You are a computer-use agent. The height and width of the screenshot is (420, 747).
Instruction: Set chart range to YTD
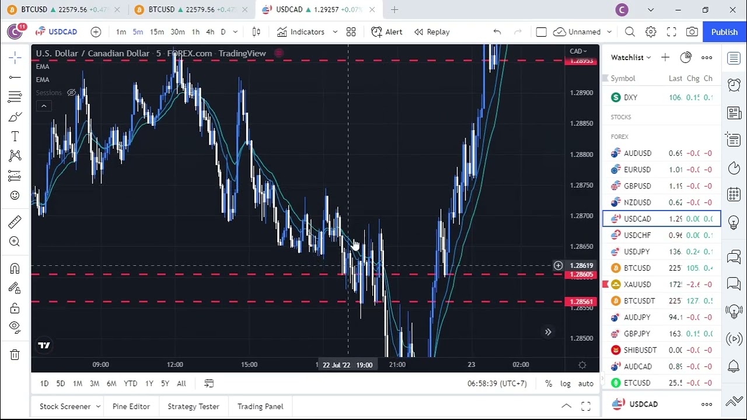(131, 384)
